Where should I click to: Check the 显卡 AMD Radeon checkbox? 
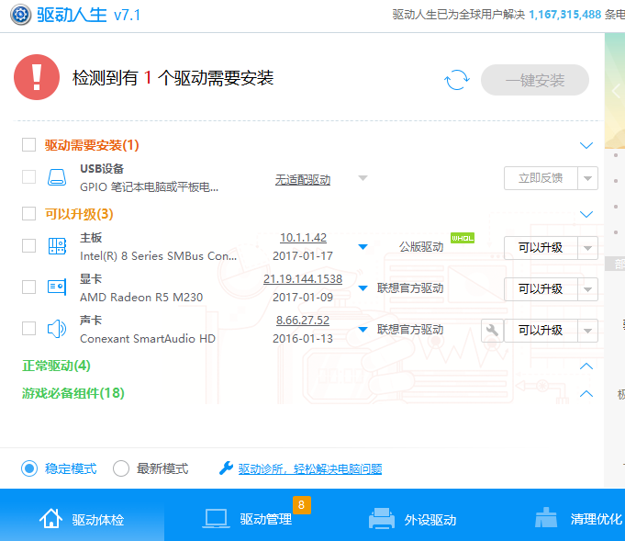click(x=28, y=287)
